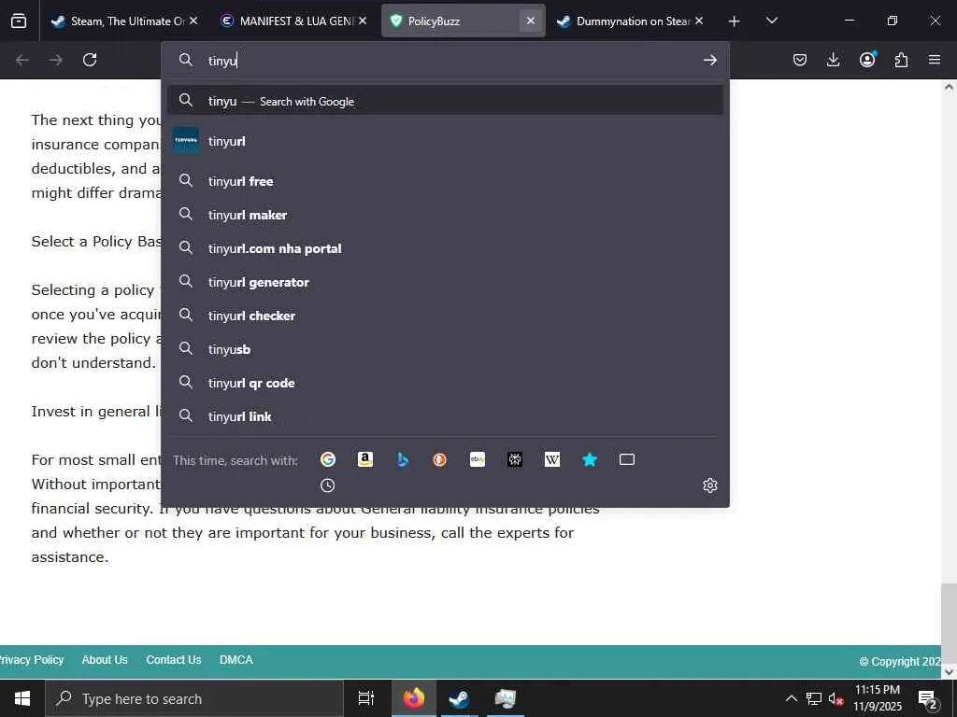
Task: Search in Bookmarks star icon
Action: pyautogui.click(x=590, y=459)
